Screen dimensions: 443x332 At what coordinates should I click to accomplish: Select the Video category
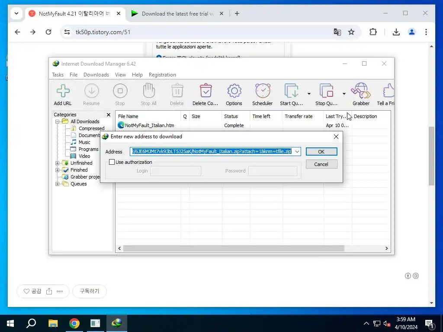[x=84, y=156]
